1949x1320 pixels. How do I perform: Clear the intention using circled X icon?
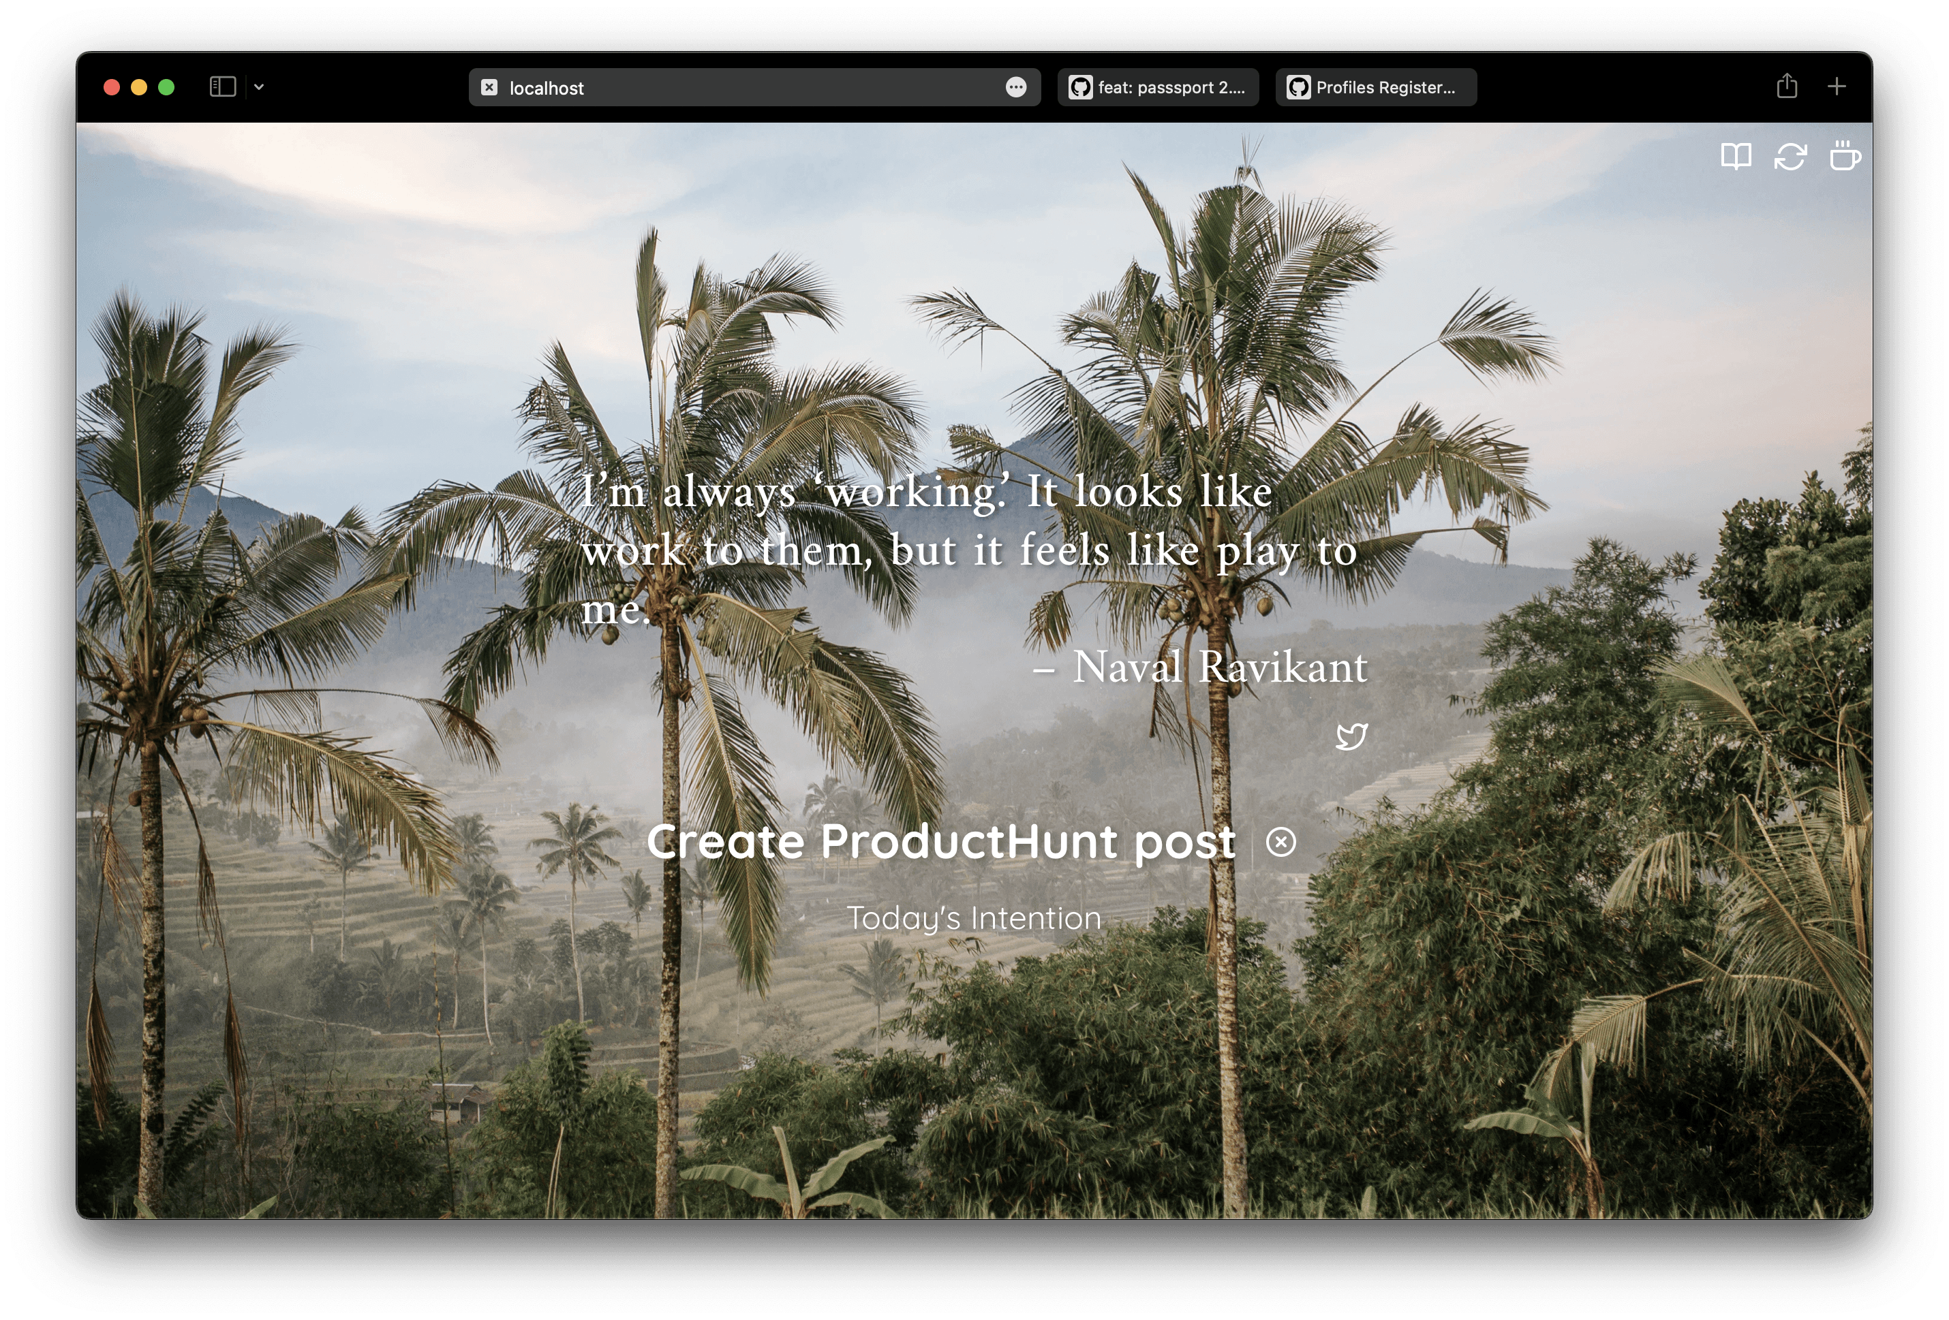point(1280,841)
